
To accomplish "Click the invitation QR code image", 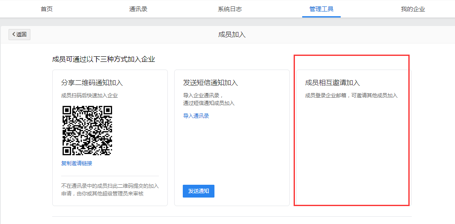I will click(87, 131).
